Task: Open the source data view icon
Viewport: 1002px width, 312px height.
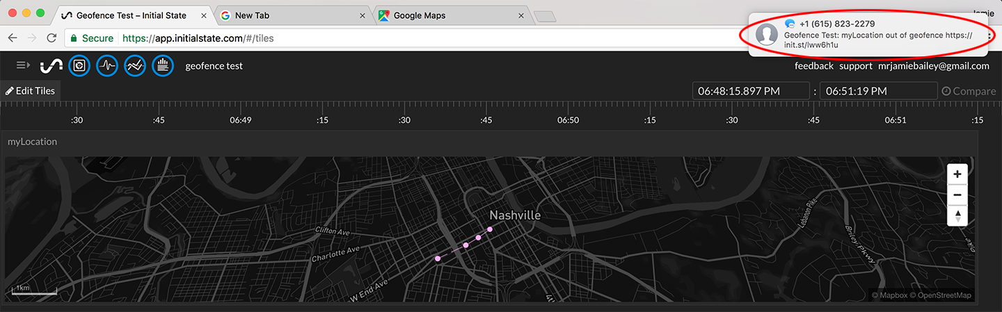Action: point(163,66)
